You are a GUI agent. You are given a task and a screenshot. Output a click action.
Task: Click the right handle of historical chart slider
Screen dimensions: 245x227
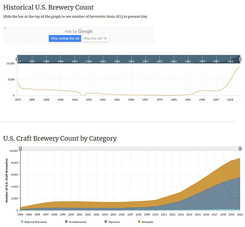240,59
